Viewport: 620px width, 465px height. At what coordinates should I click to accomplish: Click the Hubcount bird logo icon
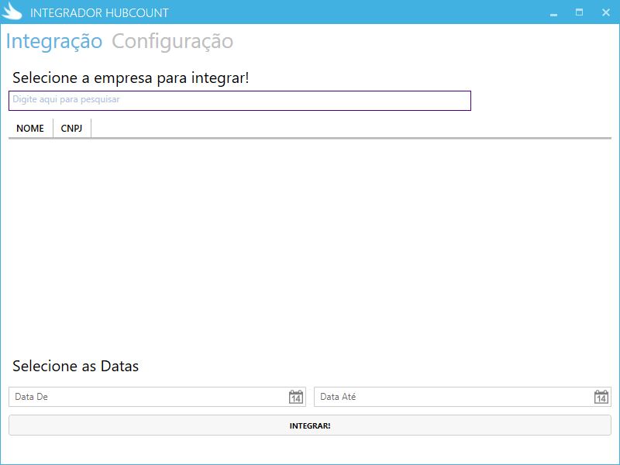pyautogui.click(x=12, y=12)
